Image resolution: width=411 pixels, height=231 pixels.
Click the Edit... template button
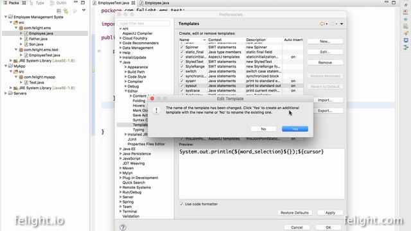click(x=325, y=52)
